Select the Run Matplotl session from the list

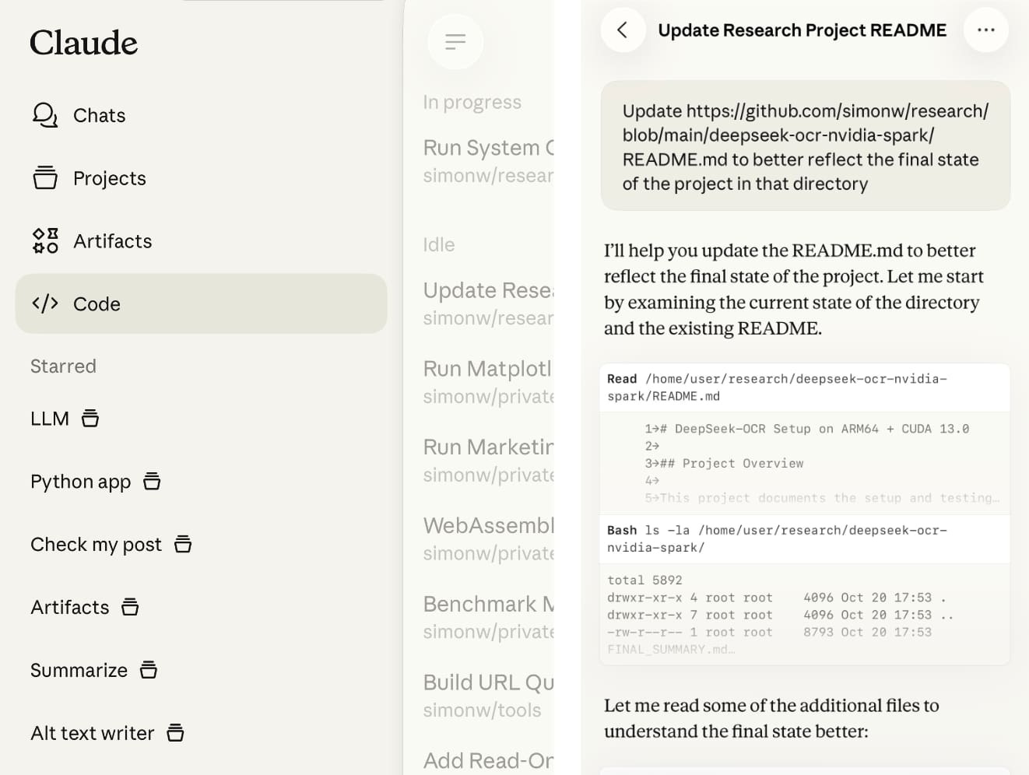[x=487, y=369]
